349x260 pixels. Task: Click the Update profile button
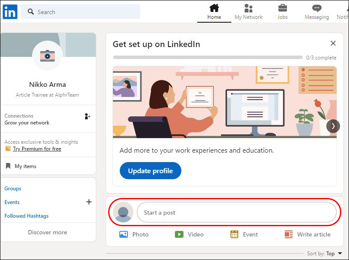[x=151, y=171]
